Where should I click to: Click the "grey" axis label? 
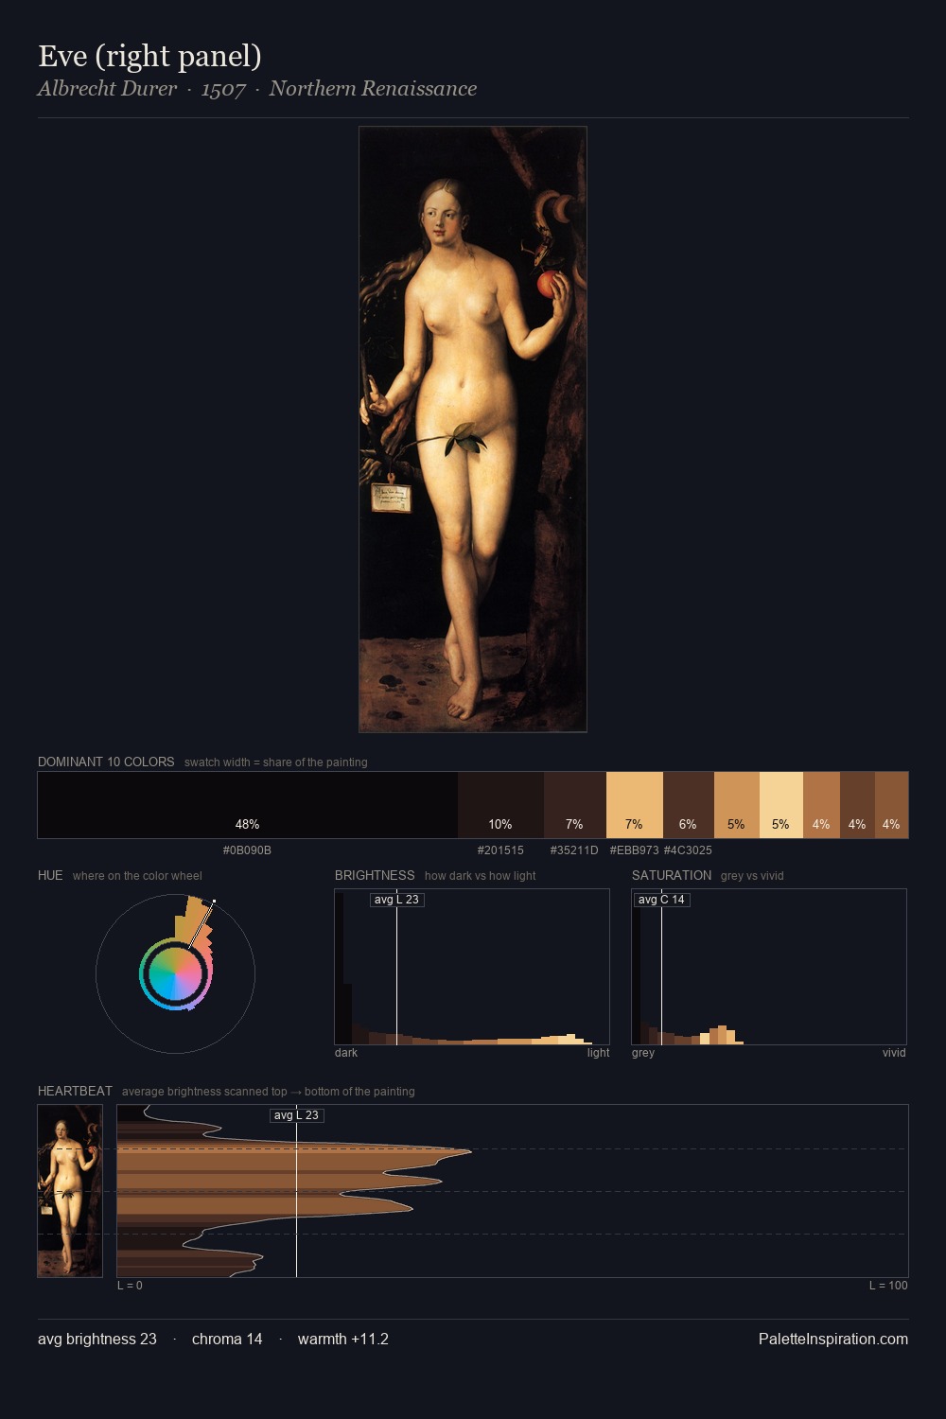coord(643,1053)
